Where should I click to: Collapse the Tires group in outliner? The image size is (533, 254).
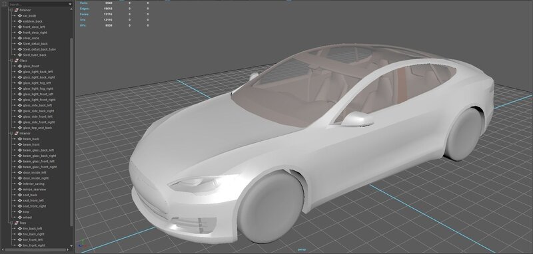click(11, 223)
